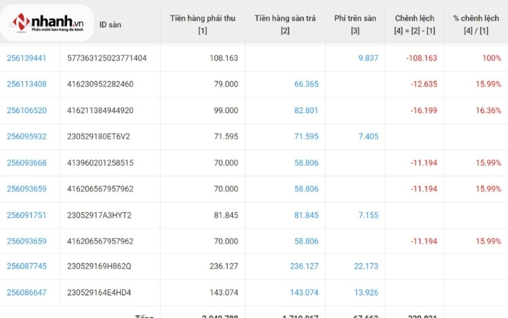Click the platform fee 7.155
The width and height of the screenshot is (508, 318).
[368, 215]
